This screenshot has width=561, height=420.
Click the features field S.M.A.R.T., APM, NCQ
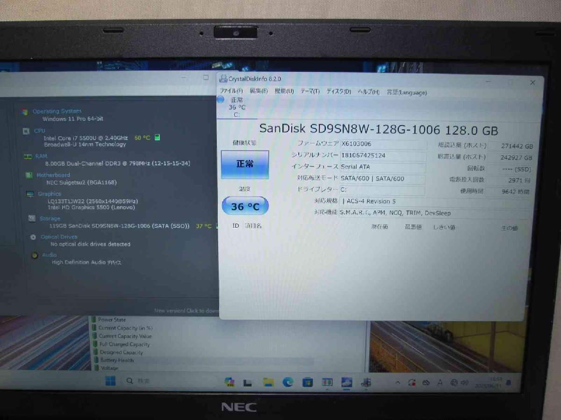(435, 213)
